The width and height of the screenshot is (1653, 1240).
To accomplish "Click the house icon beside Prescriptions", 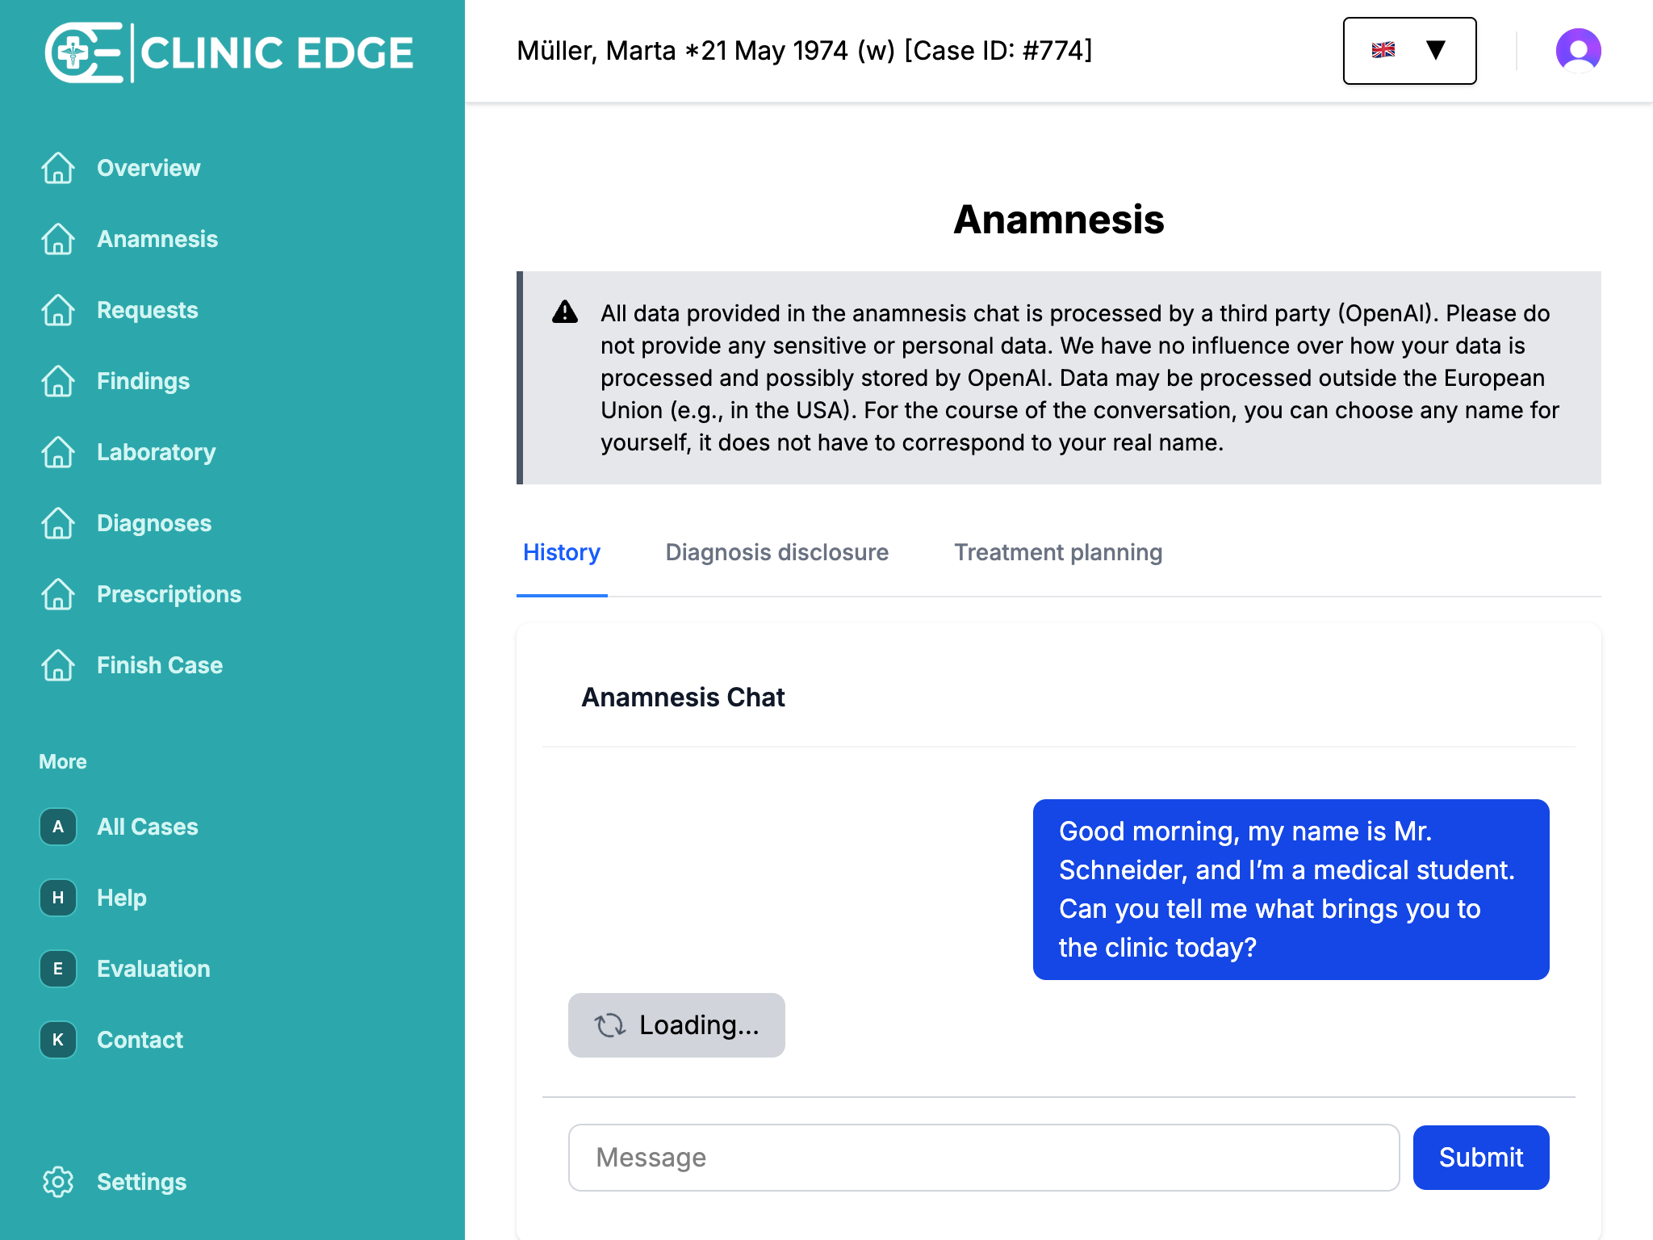I will [x=58, y=594].
